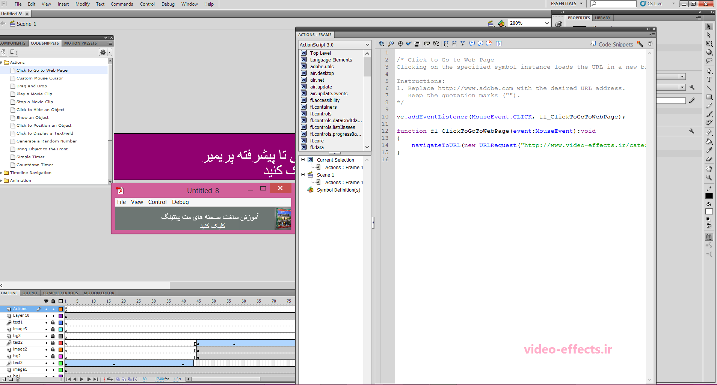This screenshot has width=717, height=385.
Task: Click the white fill color swatch
Action: pos(709,212)
